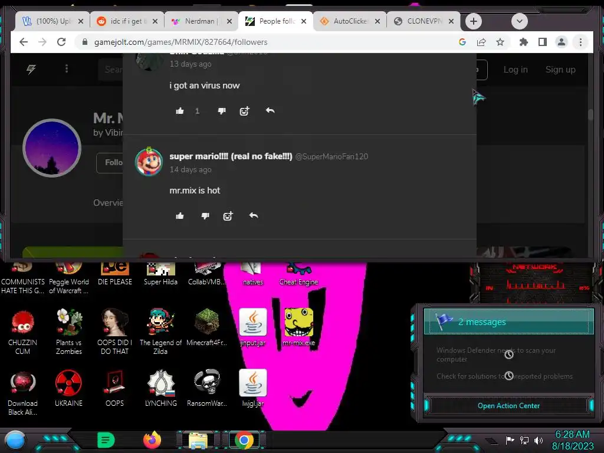
Task: Open Overview tab on game page
Action: (x=109, y=203)
